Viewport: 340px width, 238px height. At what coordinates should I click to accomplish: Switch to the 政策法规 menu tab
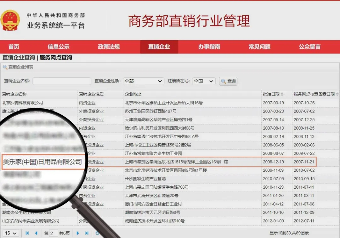pos(109,47)
